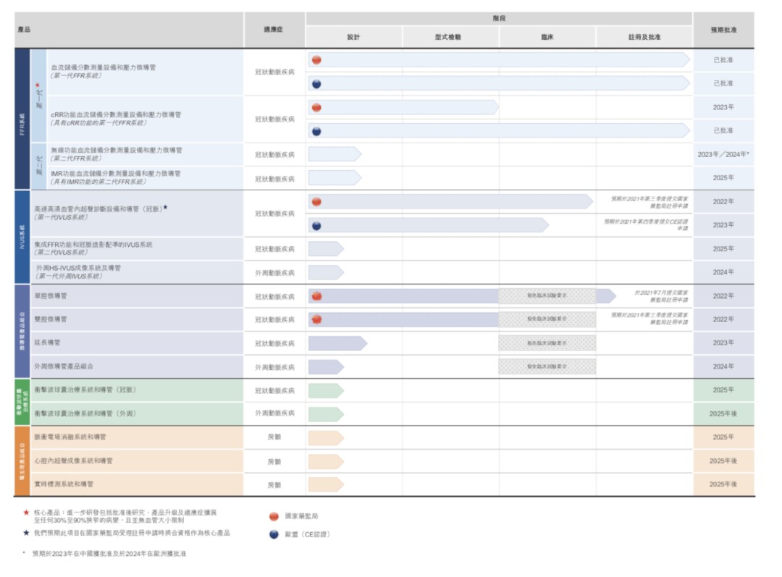This screenshot has width=782, height=577.
Task: Click the red 國家藥監局 legend circle
Action: pos(274,516)
